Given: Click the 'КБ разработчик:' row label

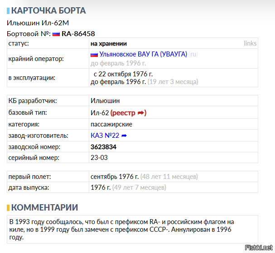Looking at the screenshot, I should click(x=33, y=101).
